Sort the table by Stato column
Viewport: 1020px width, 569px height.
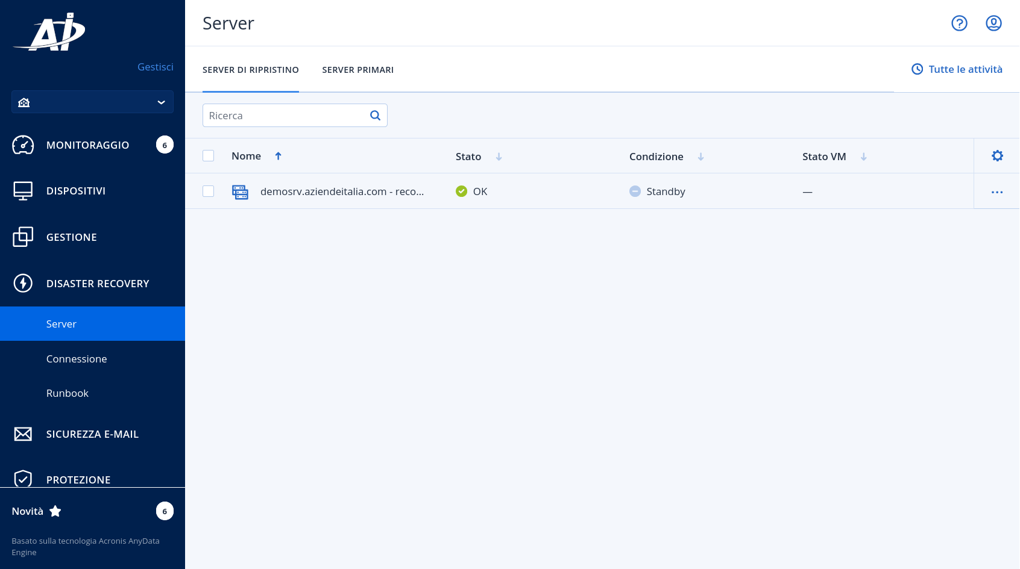tap(468, 157)
